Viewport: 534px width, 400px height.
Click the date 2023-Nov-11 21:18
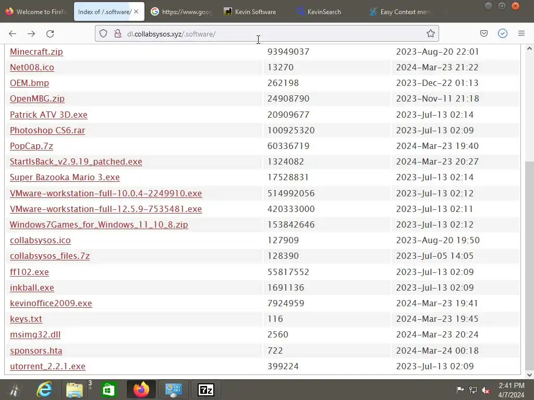(438, 98)
